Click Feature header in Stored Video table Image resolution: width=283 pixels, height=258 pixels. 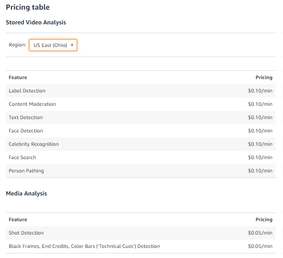pyautogui.click(x=18, y=78)
